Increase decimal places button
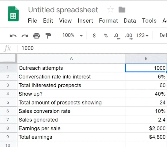This screenshot has width=167, height=147. coord(129,36)
